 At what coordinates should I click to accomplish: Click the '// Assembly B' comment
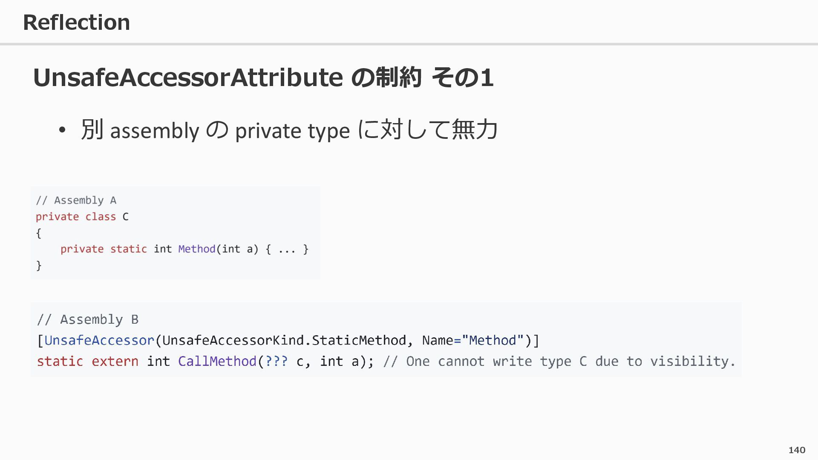(88, 319)
